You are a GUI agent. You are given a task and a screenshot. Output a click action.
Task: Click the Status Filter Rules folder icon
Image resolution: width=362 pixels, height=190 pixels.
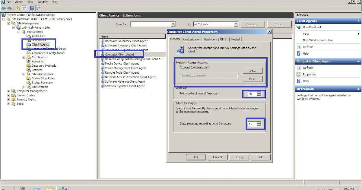click(x=29, y=78)
